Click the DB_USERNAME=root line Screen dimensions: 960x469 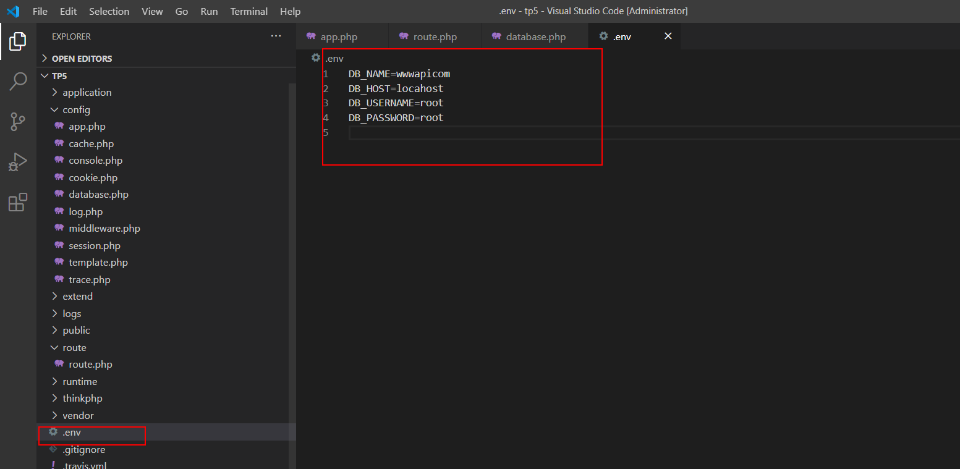(396, 103)
